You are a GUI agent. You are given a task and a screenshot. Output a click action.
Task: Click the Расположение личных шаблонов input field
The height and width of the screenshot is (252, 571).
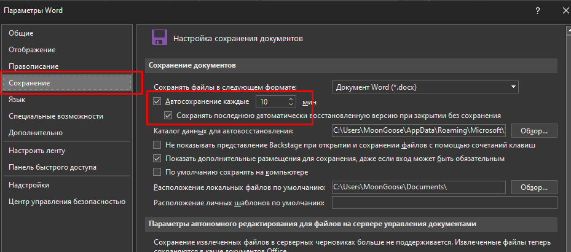pyautogui.click(x=444, y=202)
